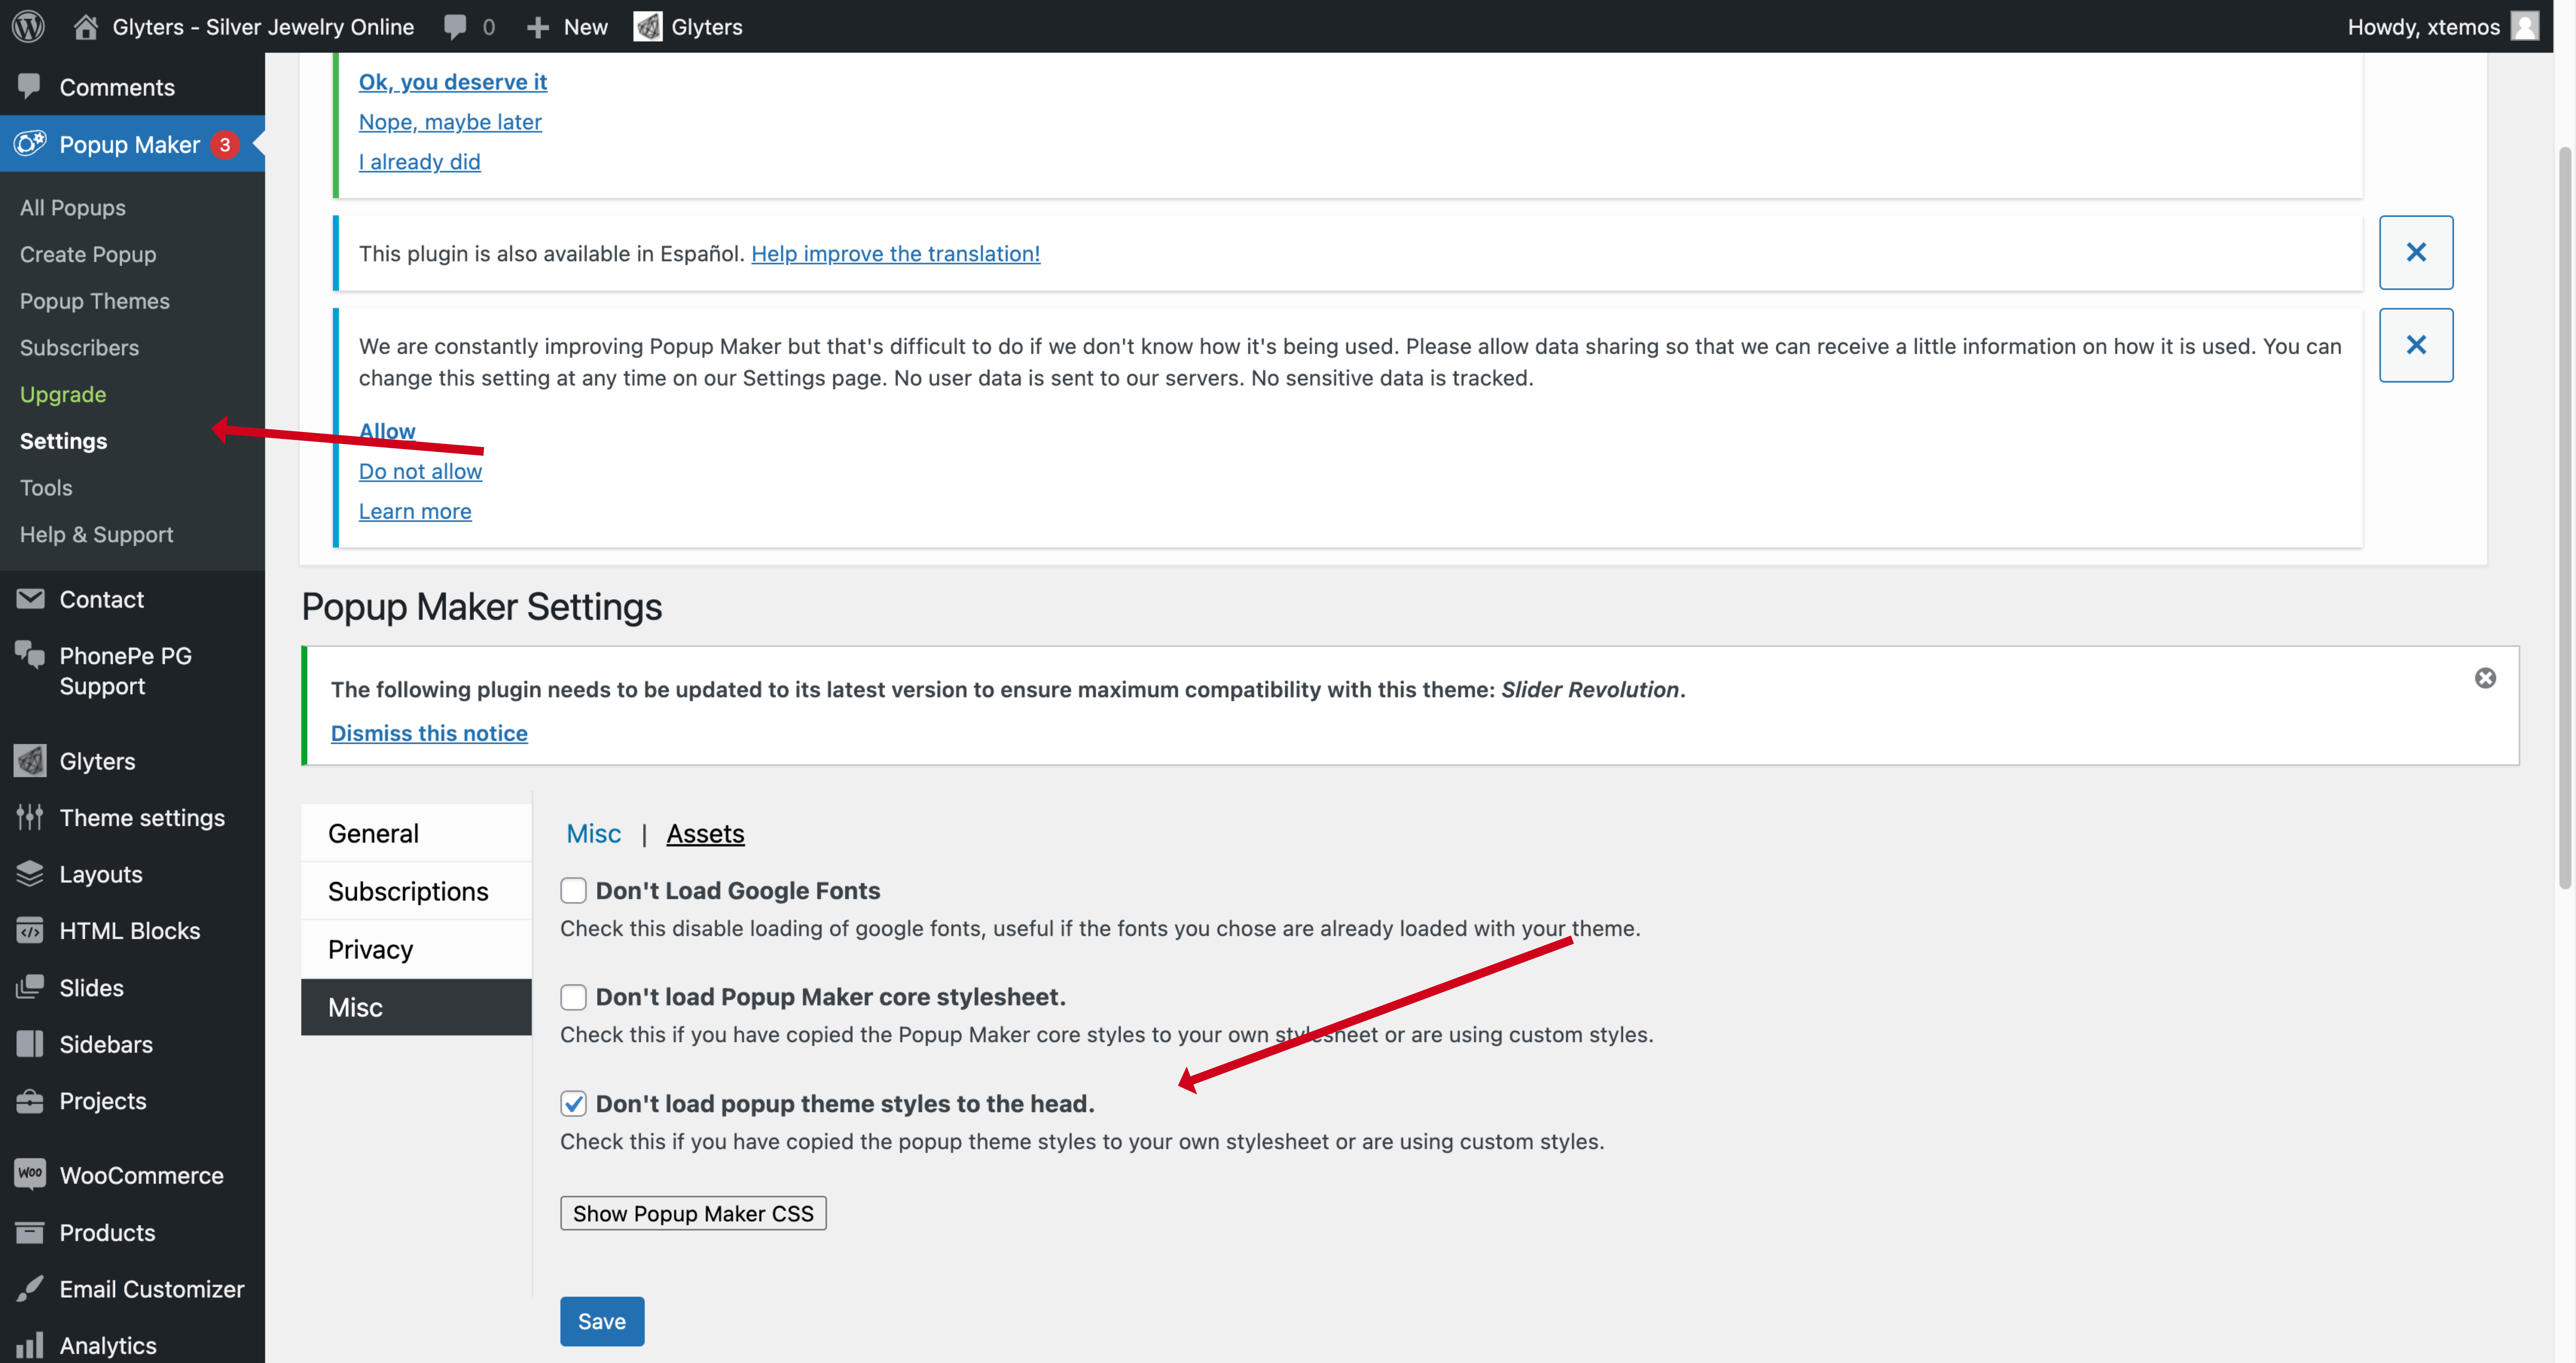The width and height of the screenshot is (2576, 1363).
Task: Click the Analytics bar chart icon
Action: (x=30, y=1345)
